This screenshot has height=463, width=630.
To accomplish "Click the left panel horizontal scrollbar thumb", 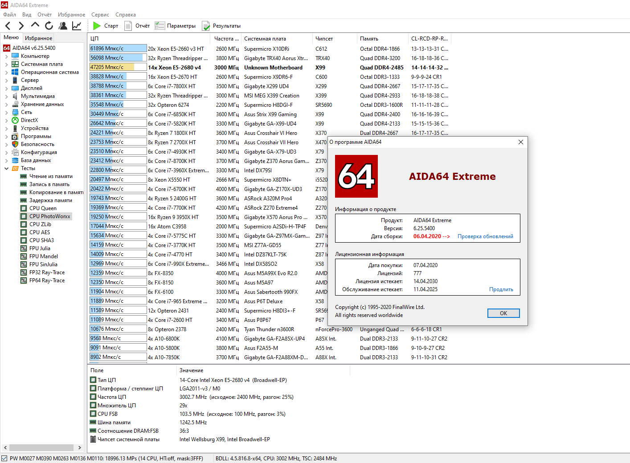I will (41, 447).
